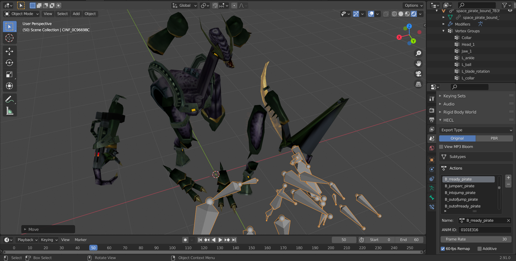Uncheck 60-fps Remap checkbox

(443, 249)
